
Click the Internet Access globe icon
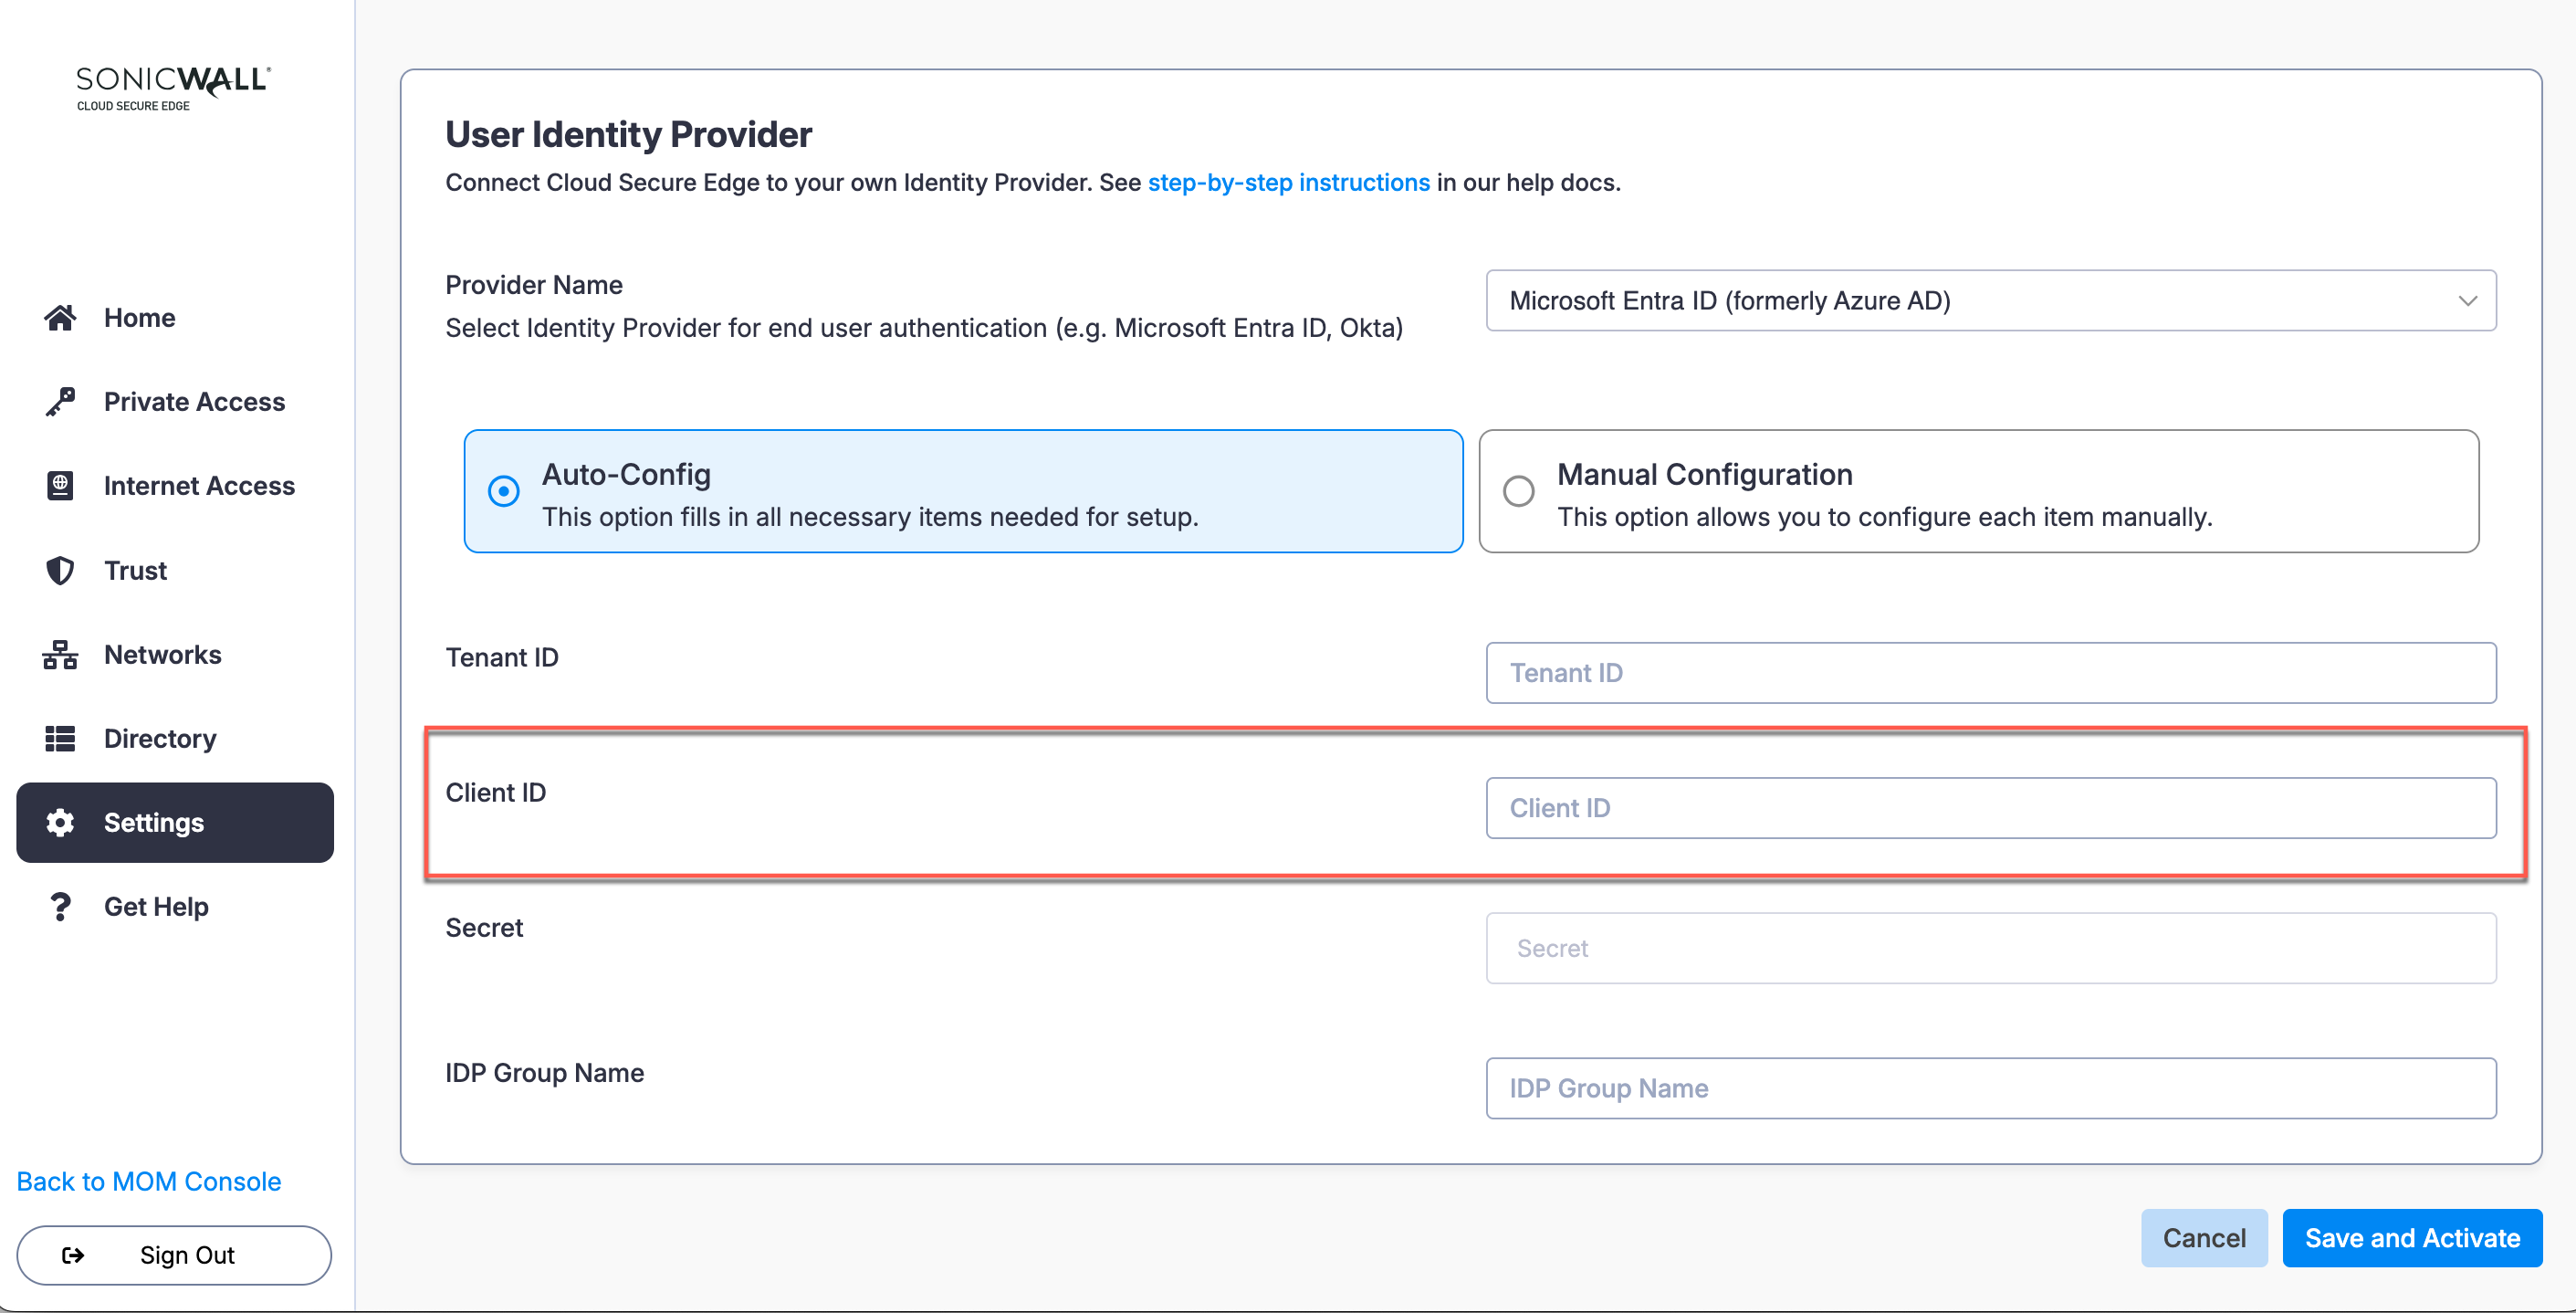pos(60,486)
